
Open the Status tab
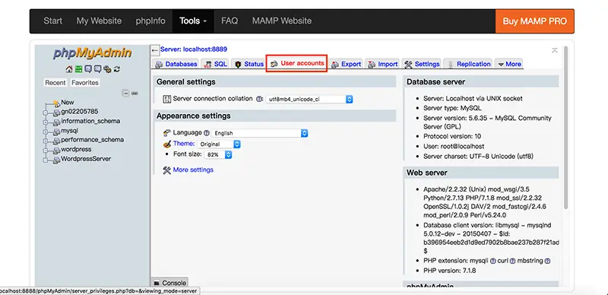click(x=249, y=64)
